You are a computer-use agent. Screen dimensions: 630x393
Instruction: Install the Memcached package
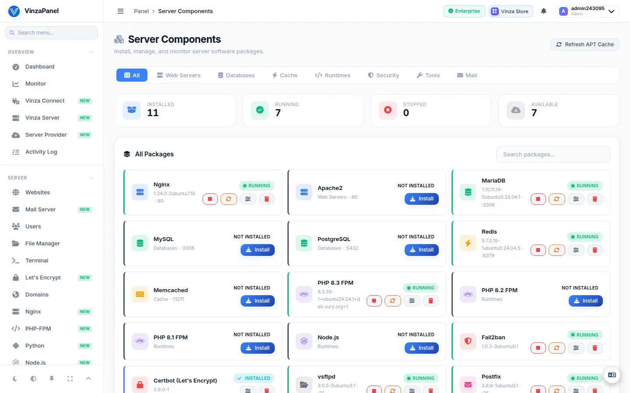258,301
